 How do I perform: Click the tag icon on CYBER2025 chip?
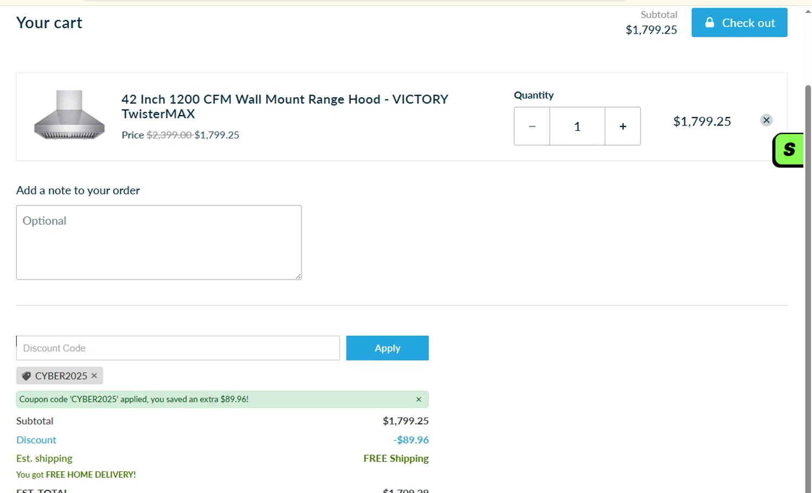pos(26,376)
